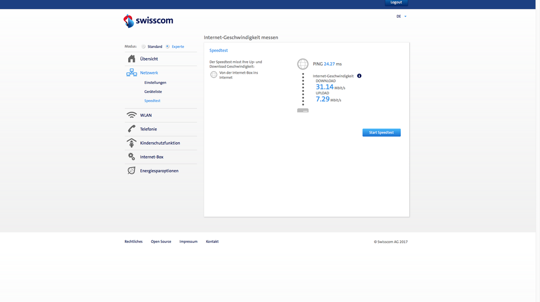540x302 pixels.
Task: Open the Kontakt footer link
Action: (212, 242)
